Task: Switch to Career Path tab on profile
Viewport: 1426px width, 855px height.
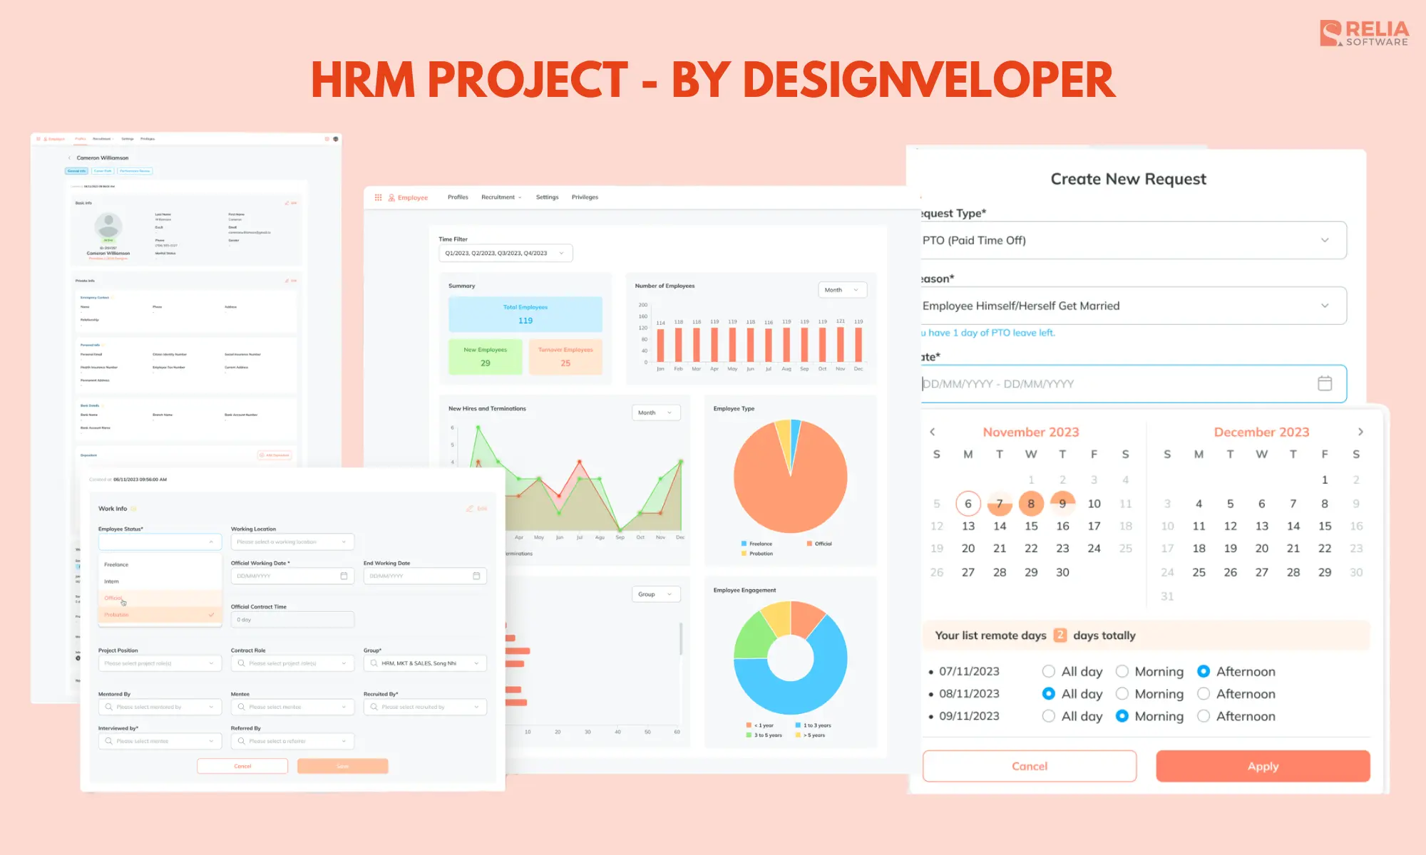Action: pos(103,171)
